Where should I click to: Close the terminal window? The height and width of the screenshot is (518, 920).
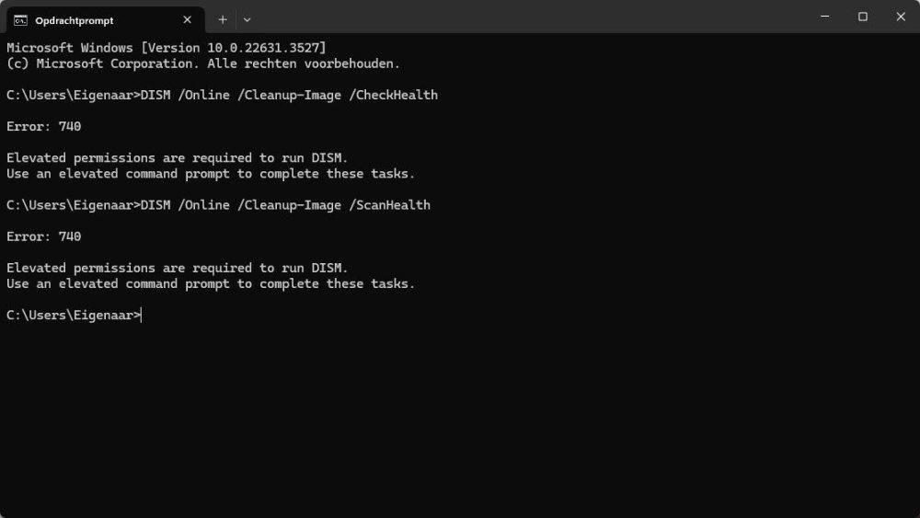pyautogui.click(x=899, y=17)
